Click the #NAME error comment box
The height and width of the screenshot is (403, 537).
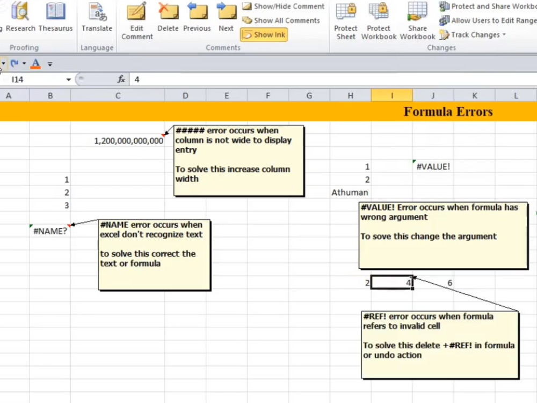coord(155,255)
